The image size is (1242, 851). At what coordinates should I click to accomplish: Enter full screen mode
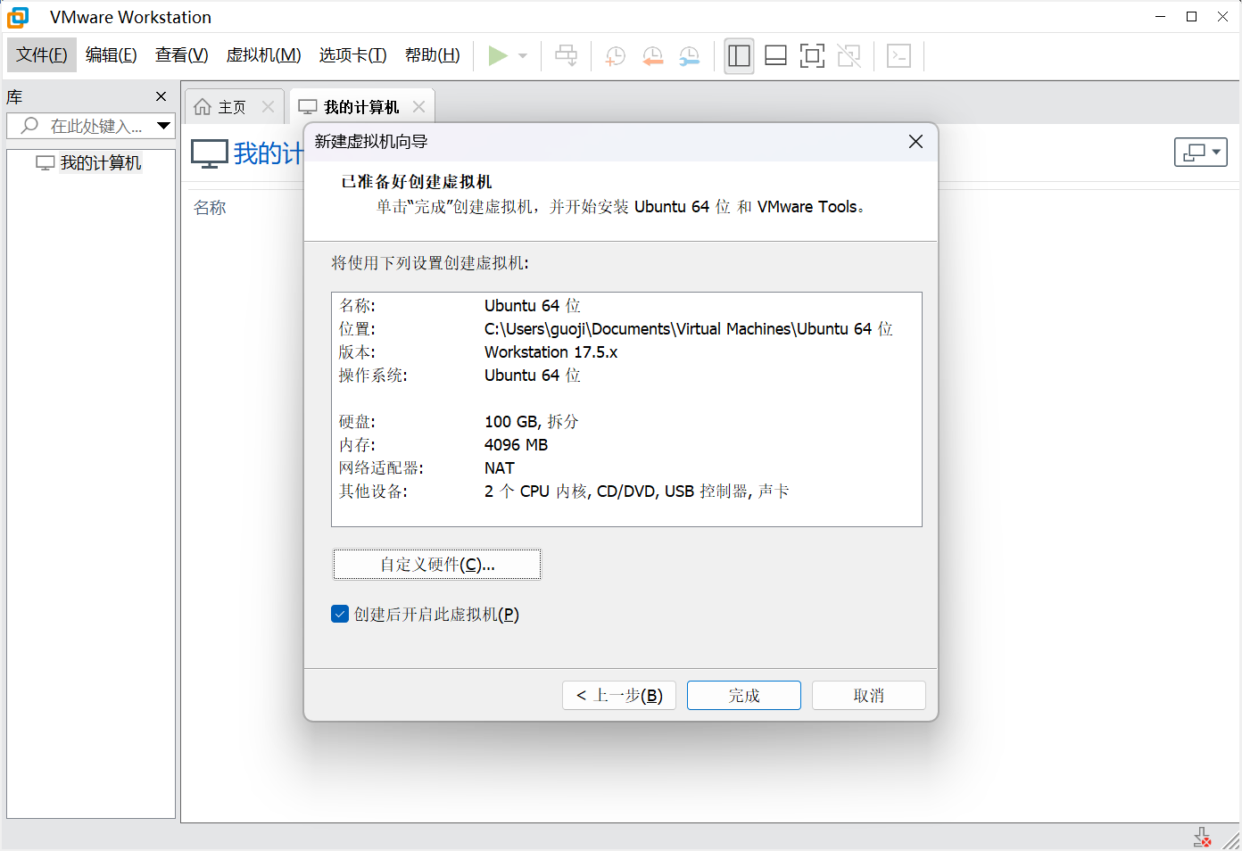[812, 55]
